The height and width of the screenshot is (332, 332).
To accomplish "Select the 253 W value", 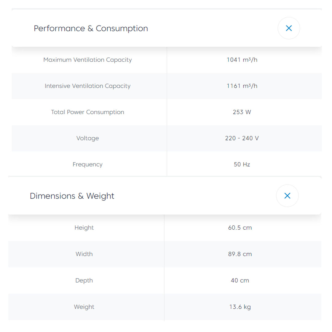I will (242, 112).
